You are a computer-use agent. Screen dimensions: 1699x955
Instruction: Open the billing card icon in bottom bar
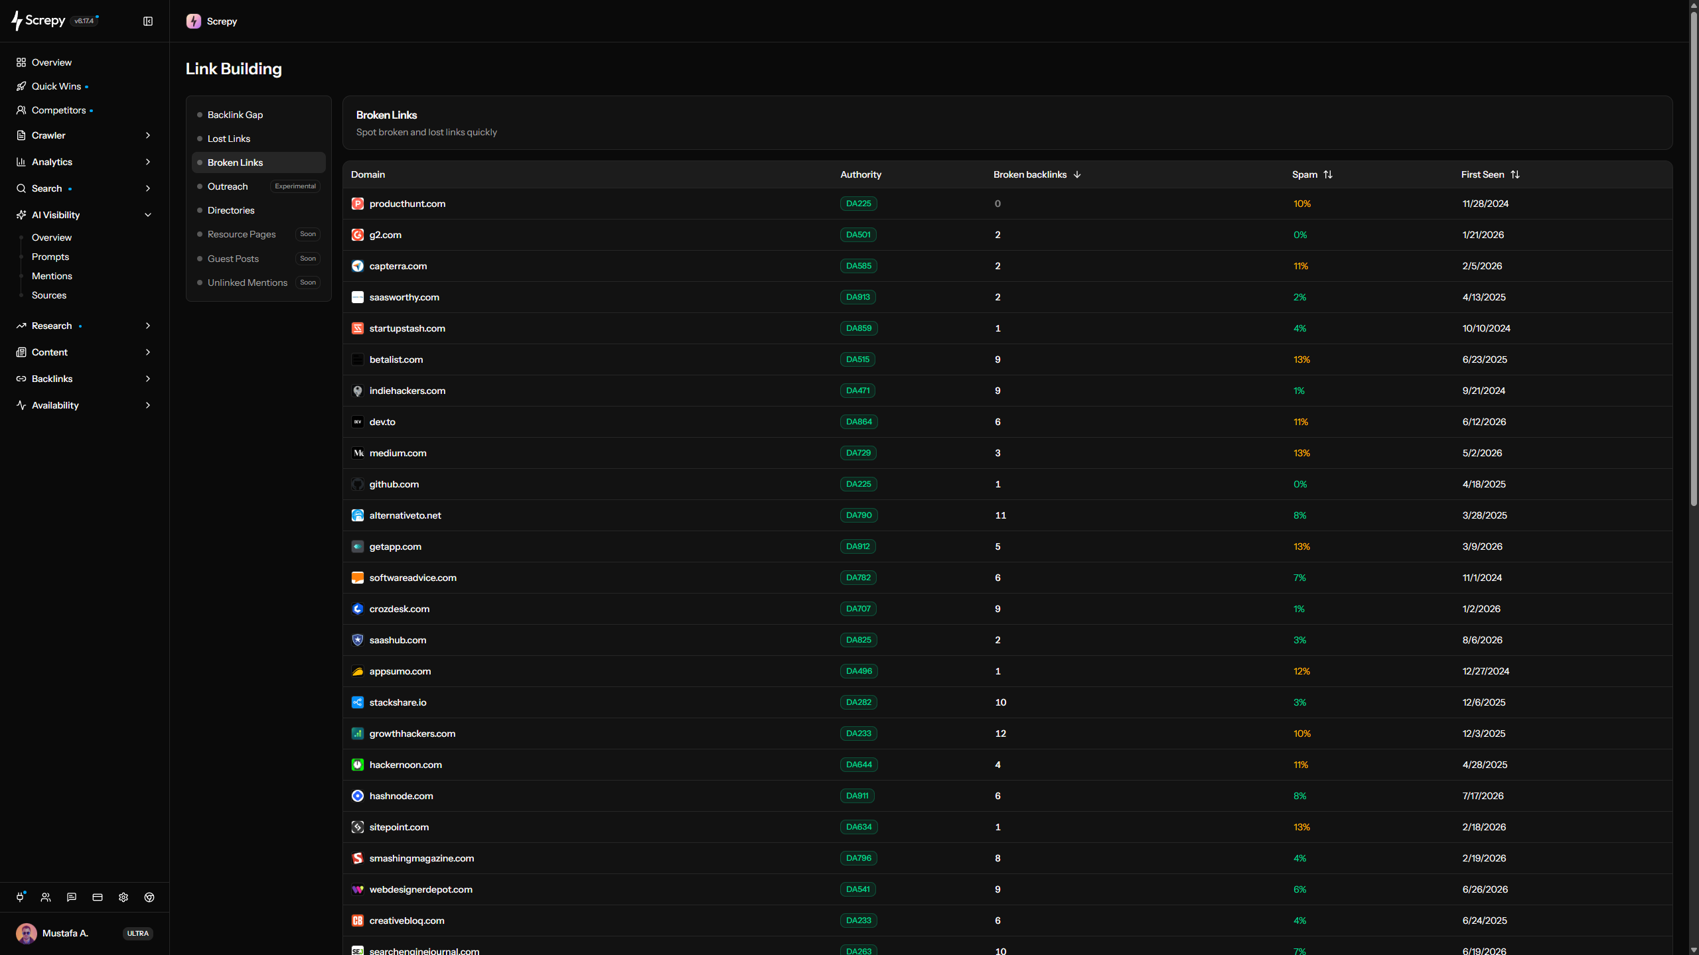[x=98, y=897]
